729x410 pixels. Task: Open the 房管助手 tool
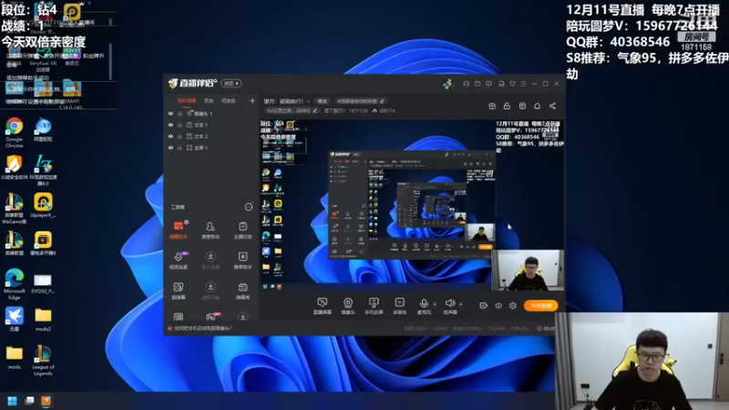click(210, 231)
